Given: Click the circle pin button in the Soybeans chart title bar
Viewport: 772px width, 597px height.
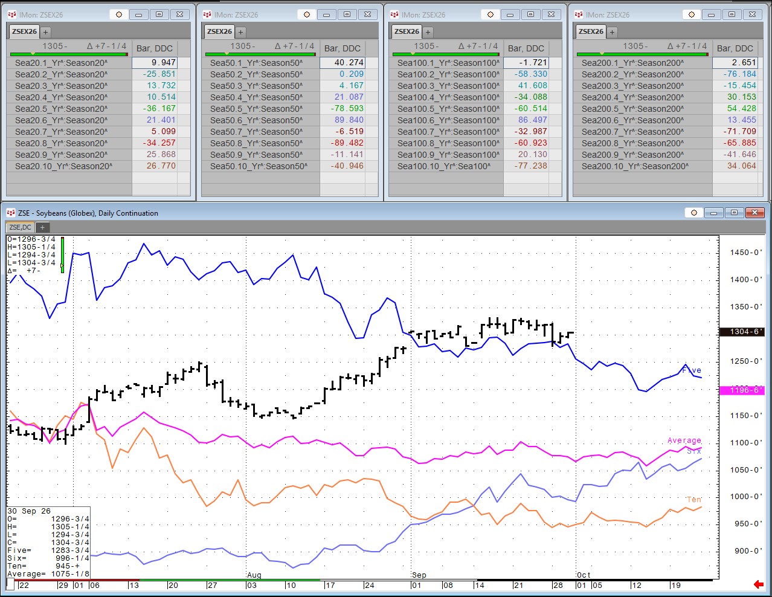Looking at the screenshot, I should 694,213.
